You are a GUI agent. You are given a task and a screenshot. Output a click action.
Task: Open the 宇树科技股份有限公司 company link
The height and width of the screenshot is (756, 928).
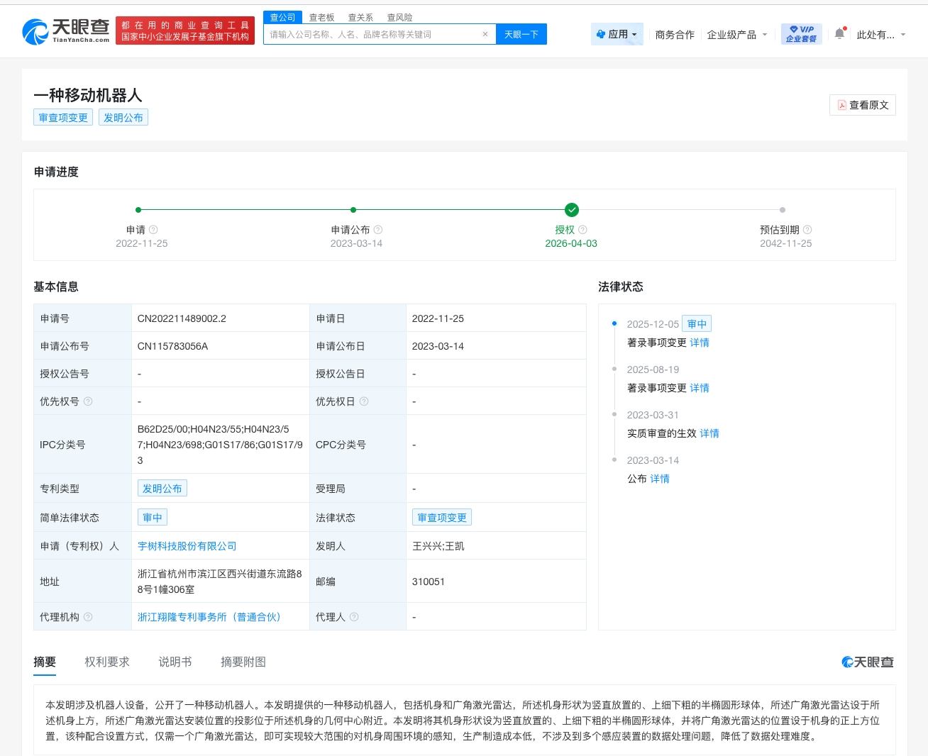pyautogui.click(x=188, y=545)
